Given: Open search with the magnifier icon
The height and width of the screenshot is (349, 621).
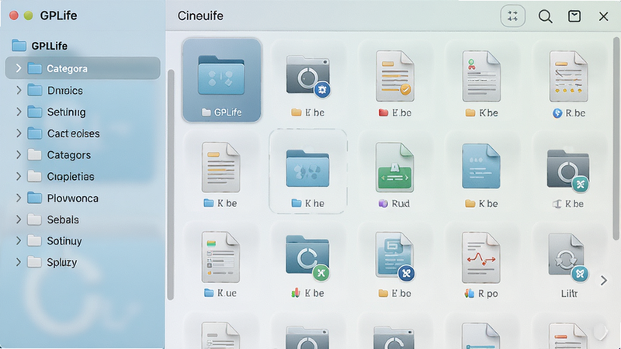Looking at the screenshot, I should [x=545, y=16].
